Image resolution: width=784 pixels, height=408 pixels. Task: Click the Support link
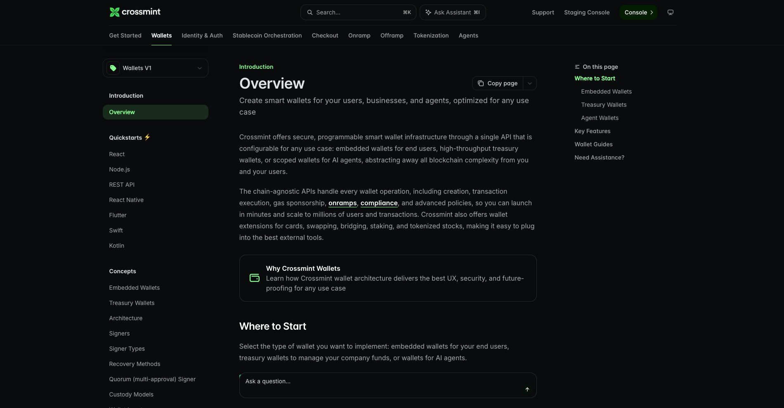tap(543, 12)
